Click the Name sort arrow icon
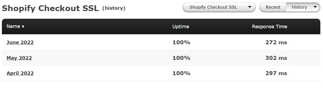 tap(23, 27)
